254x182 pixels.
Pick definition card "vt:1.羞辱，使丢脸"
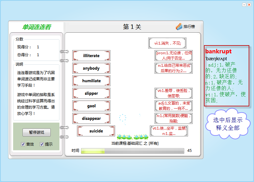tap(174, 94)
